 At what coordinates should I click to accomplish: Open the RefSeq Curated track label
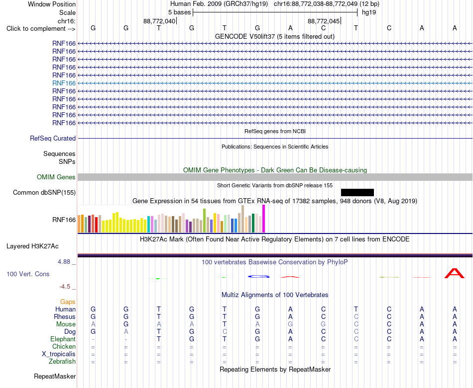52,139
